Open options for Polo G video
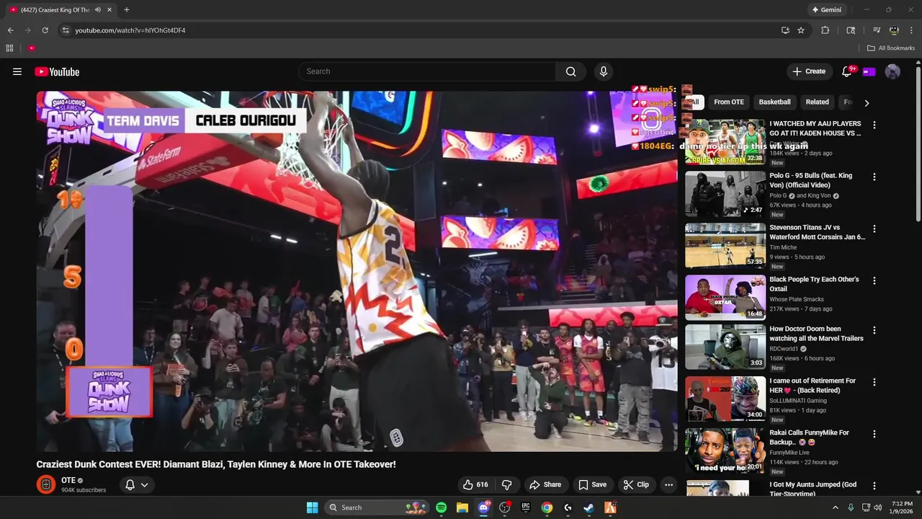 874,177
